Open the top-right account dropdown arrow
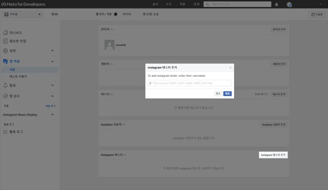Screen dimensions: 328x190 click(x=320, y=4)
